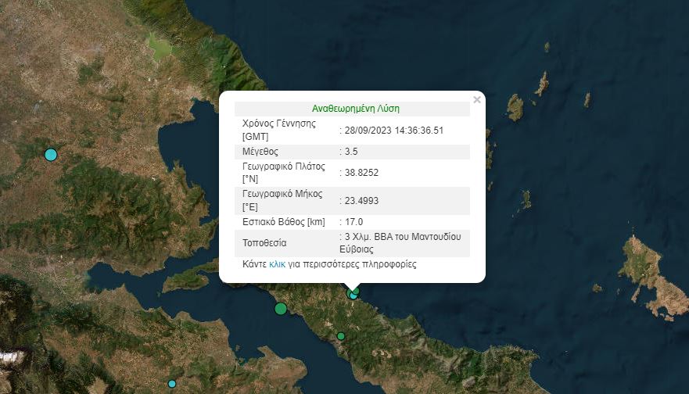The width and height of the screenshot is (689, 394).
Task: Select the large cyan earthquake marker on the western mainland
Action: tap(51, 155)
